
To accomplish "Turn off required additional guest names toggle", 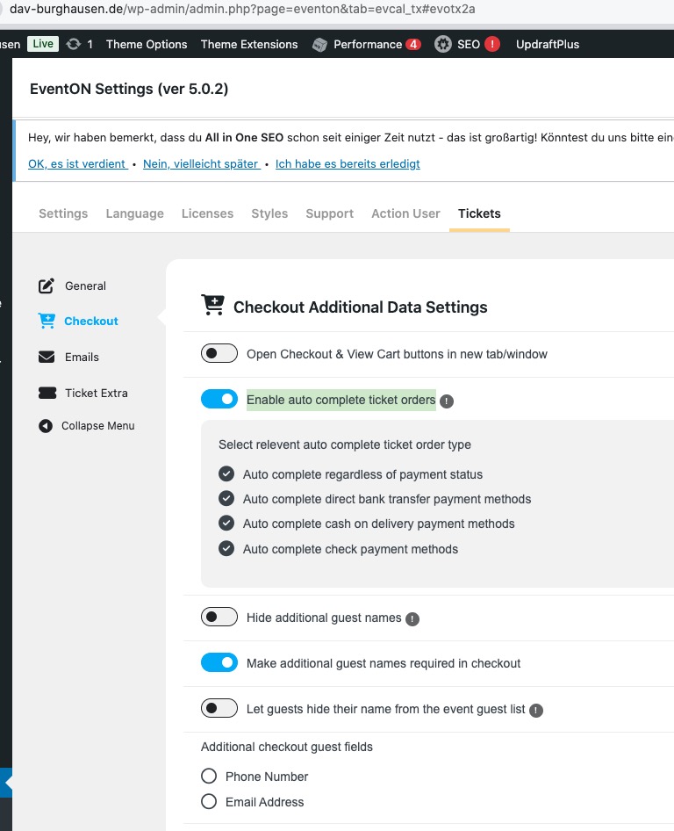I will pos(219,662).
